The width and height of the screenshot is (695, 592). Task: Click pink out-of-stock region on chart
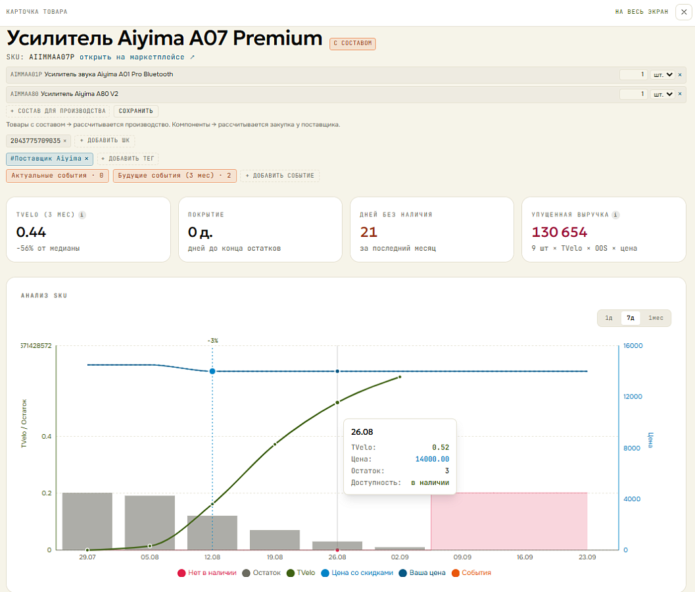509,521
